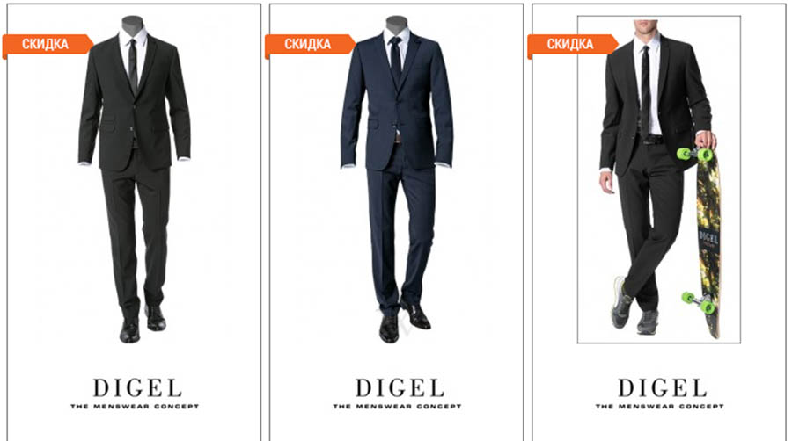This screenshot has height=441, width=792.
Task: Open the photo of the model holding a skateboard
Action: click(659, 179)
